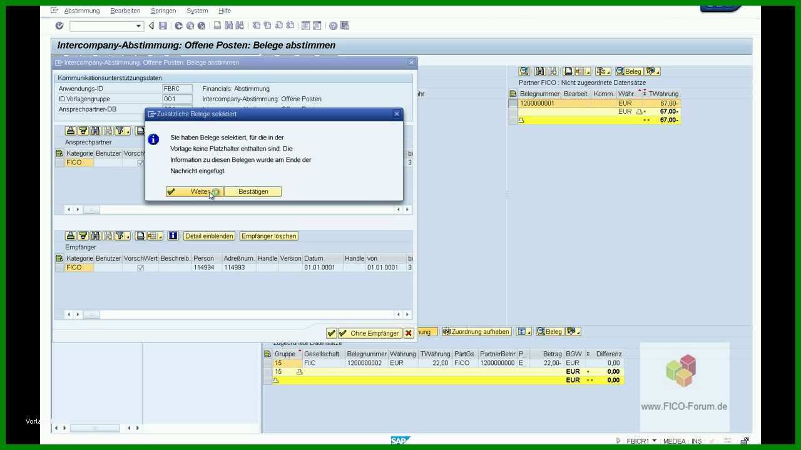
Task: Click the green Enter checkmark in SAP toolbar
Action: tap(59, 26)
